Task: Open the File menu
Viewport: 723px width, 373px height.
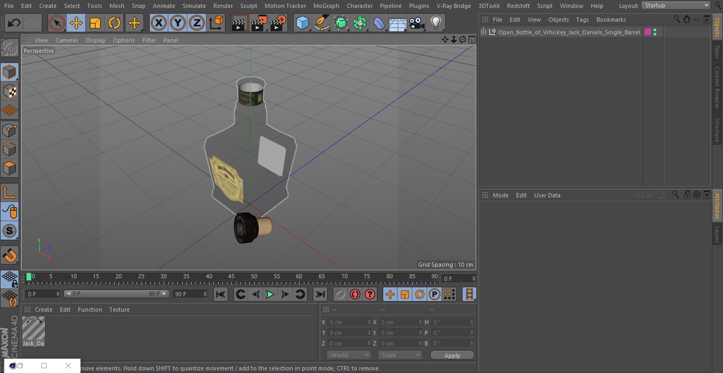Action: [x=8, y=5]
